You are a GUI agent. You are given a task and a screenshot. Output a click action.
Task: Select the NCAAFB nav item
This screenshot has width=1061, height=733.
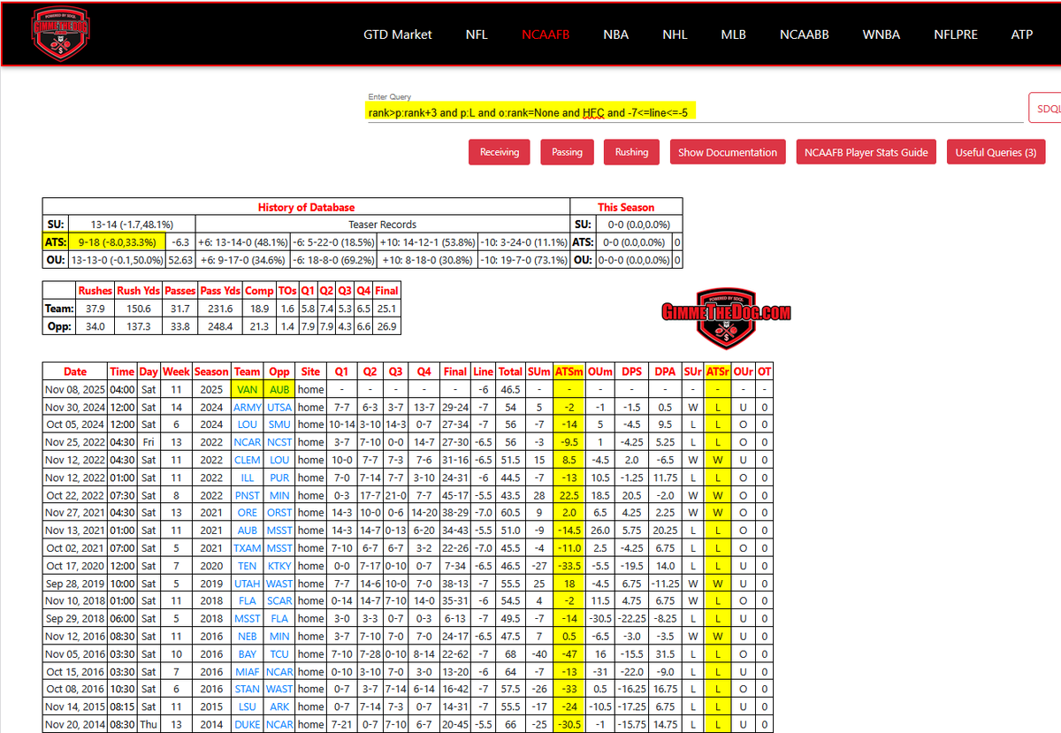[x=546, y=34]
